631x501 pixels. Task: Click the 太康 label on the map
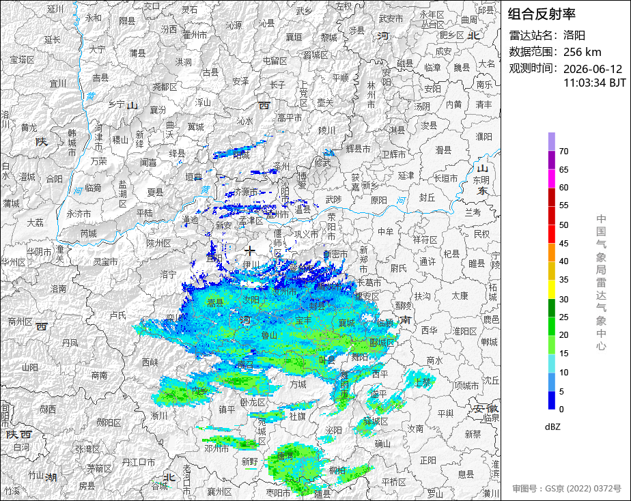pyautogui.click(x=460, y=296)
